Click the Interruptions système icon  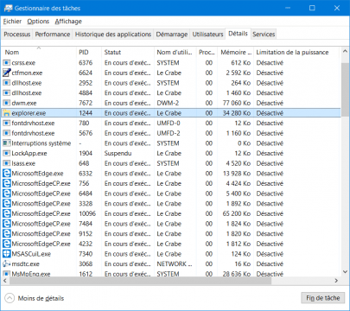7,143
